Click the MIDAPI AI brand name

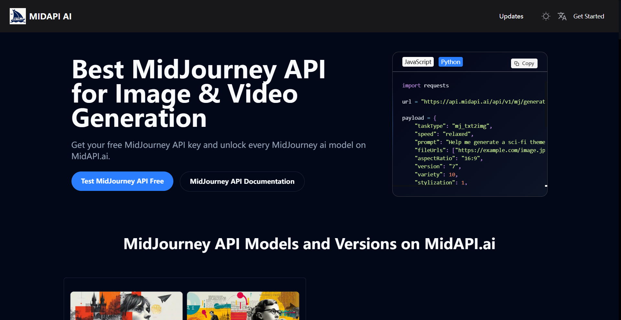(x=50, y=16)
